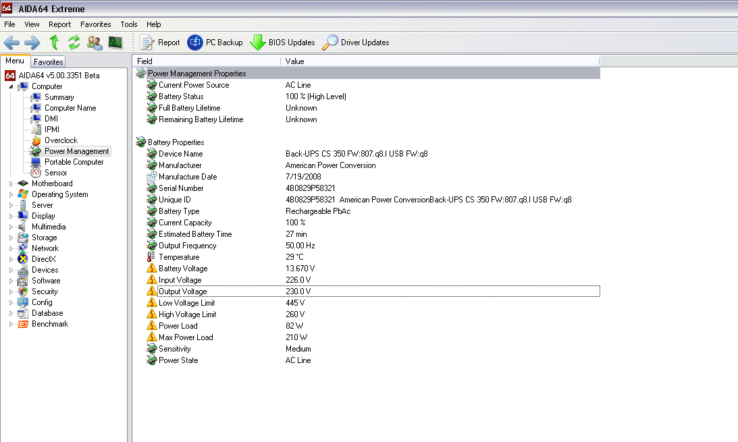Click the Database icon in tree
738x442 pixels.
click(x=22, y=313)
